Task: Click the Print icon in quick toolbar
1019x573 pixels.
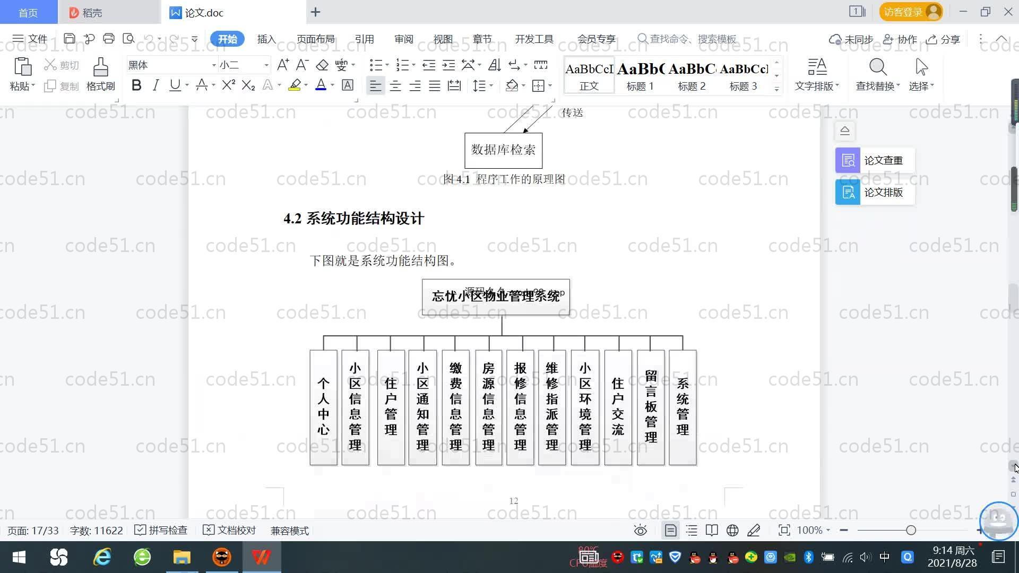Action: click(109, 39)
